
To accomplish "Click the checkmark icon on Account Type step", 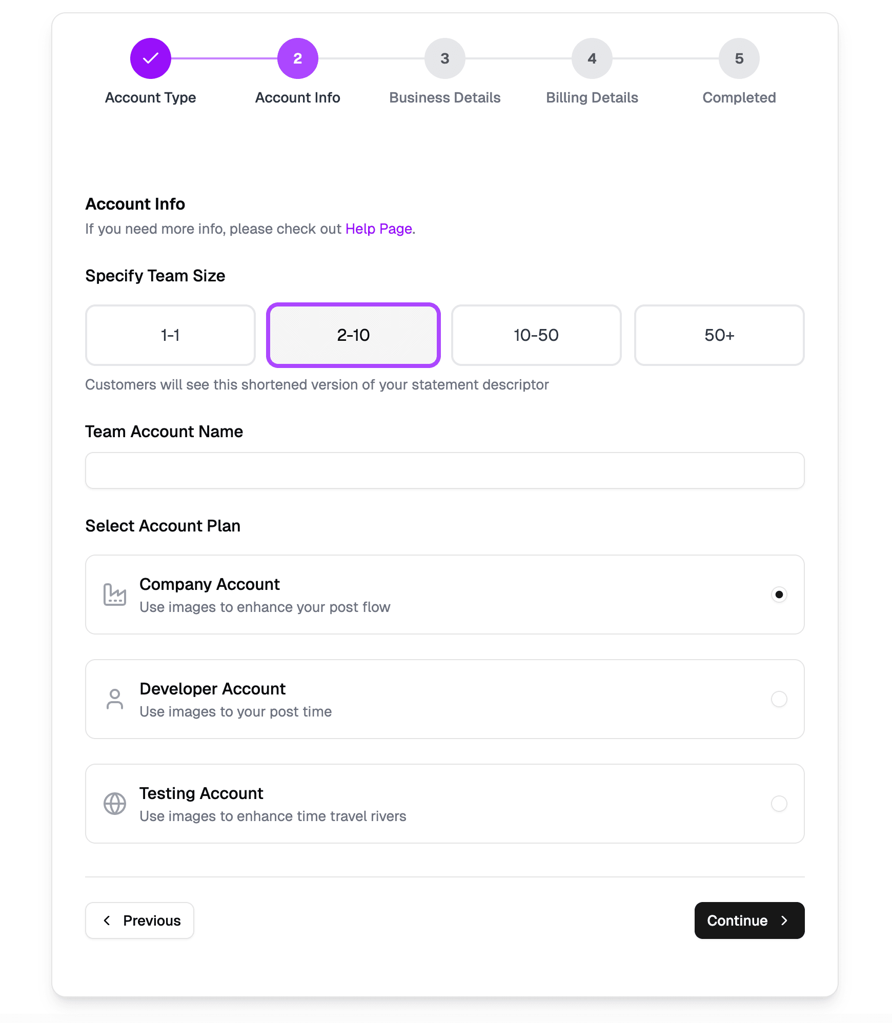I will coord(150,58).
